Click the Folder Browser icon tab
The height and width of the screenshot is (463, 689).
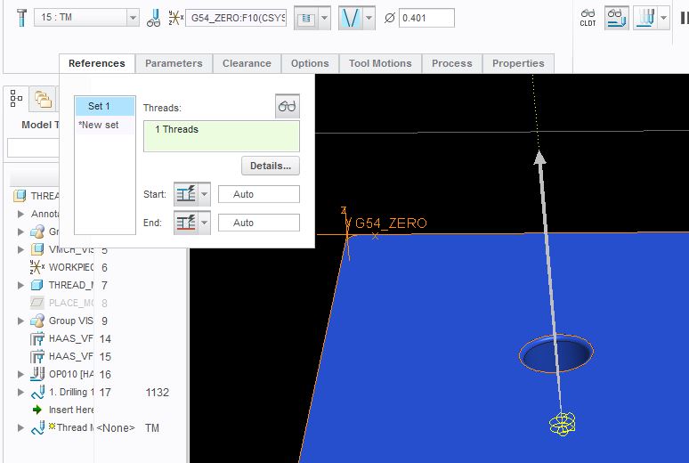click(43, 99)
